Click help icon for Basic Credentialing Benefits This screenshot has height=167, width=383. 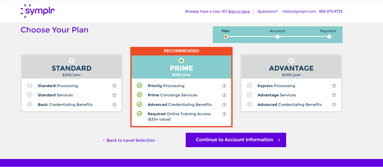pyautogui.click(x=114, y=105)
